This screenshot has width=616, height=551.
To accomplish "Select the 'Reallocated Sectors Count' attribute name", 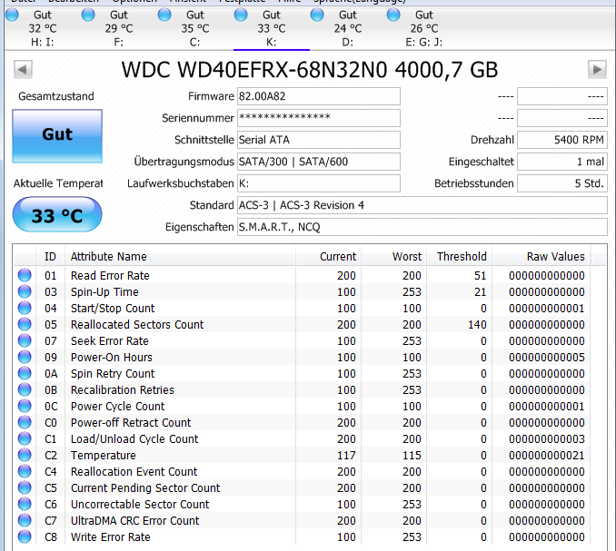I will (x=137, y=325).
